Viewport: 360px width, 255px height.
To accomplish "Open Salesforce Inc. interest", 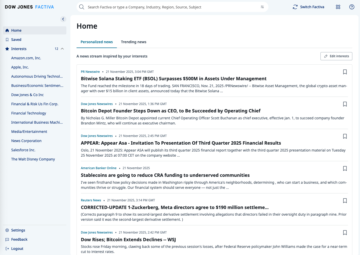I will click(x=23, y=150).
